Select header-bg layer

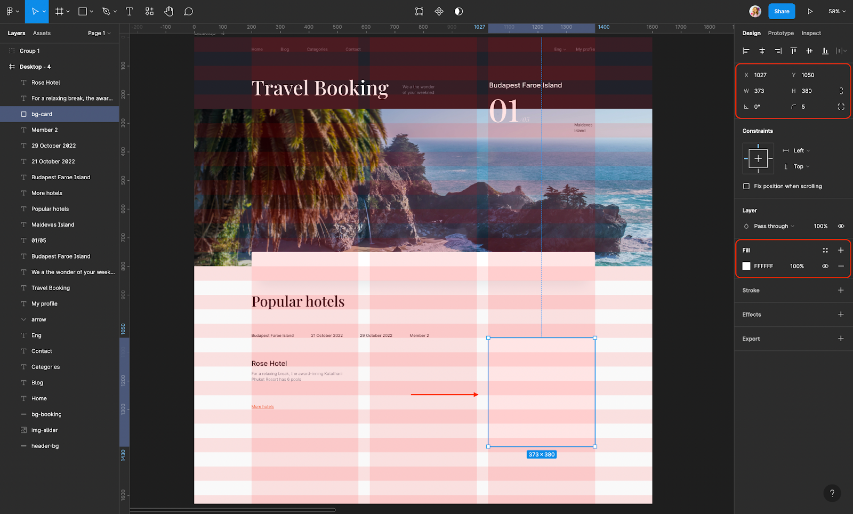59,446
